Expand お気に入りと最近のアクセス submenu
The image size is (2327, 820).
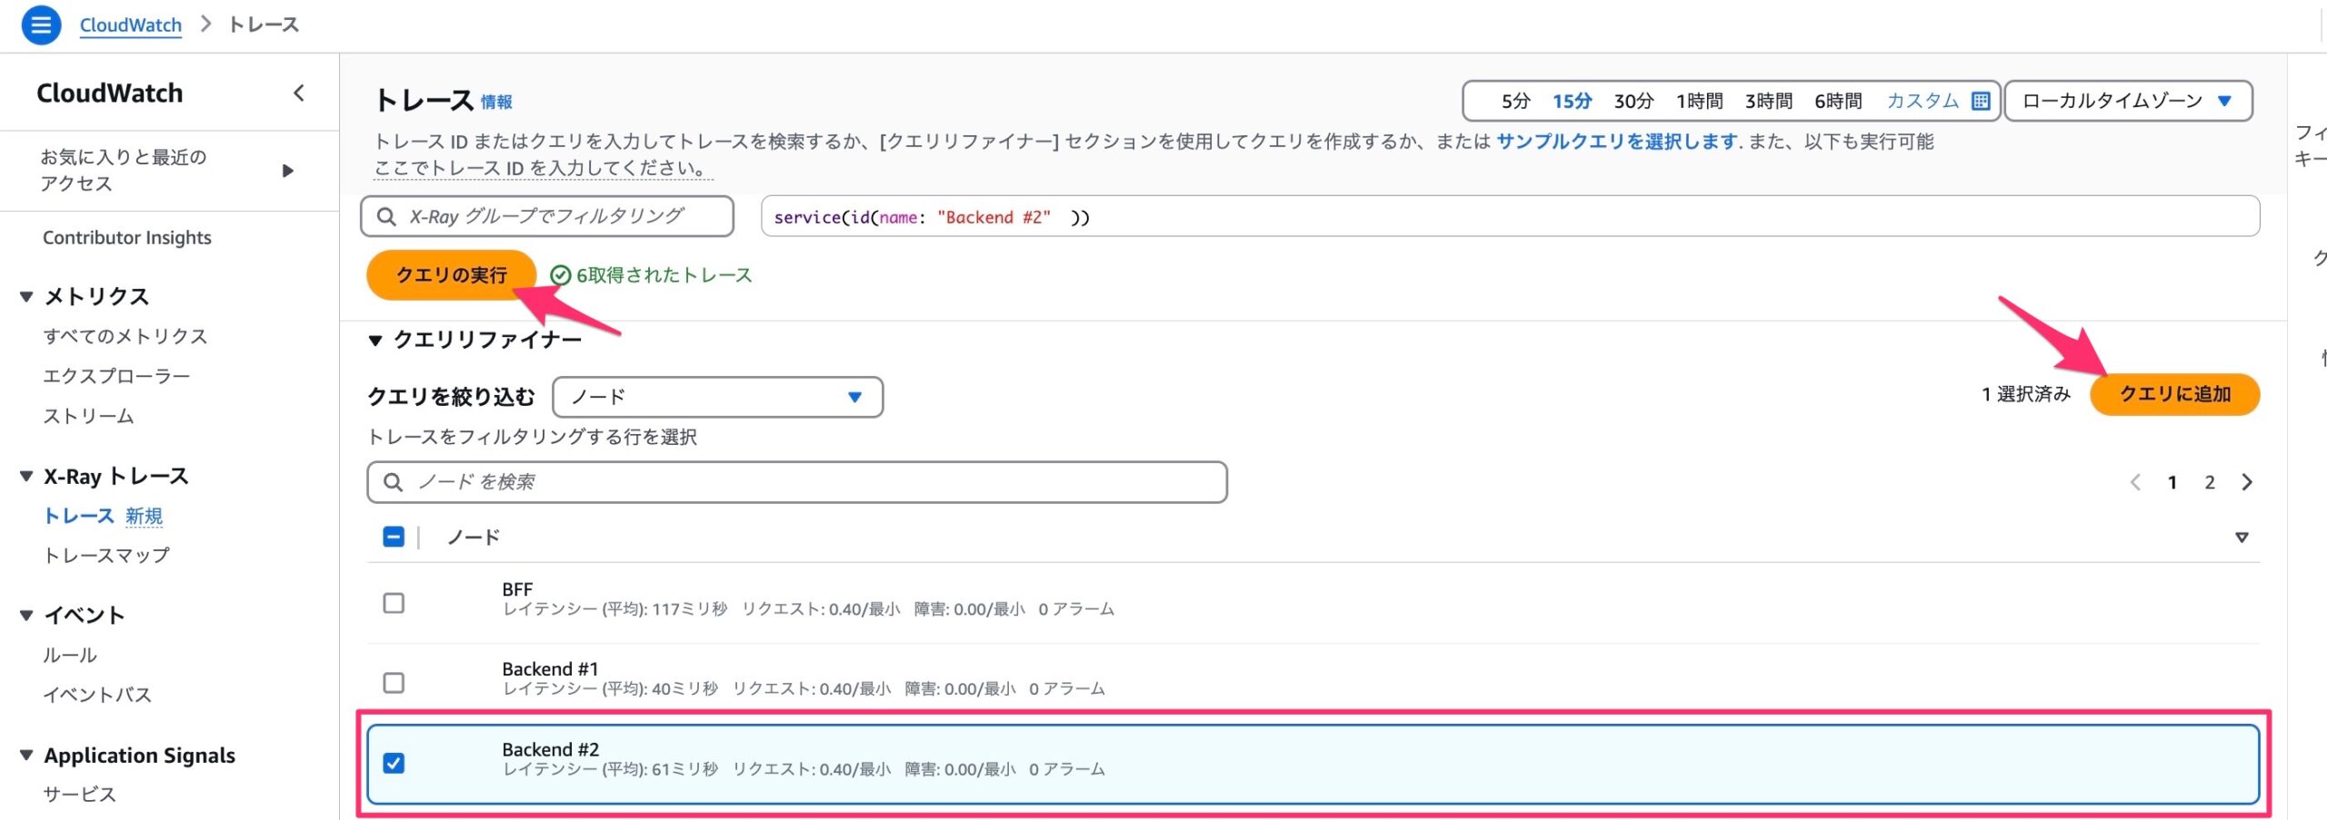coord(288,171)
